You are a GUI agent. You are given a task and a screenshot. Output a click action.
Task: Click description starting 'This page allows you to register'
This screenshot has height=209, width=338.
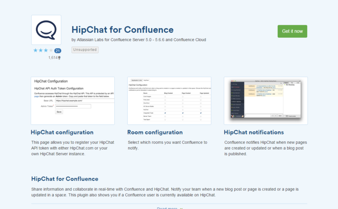[x=73, y=148]
